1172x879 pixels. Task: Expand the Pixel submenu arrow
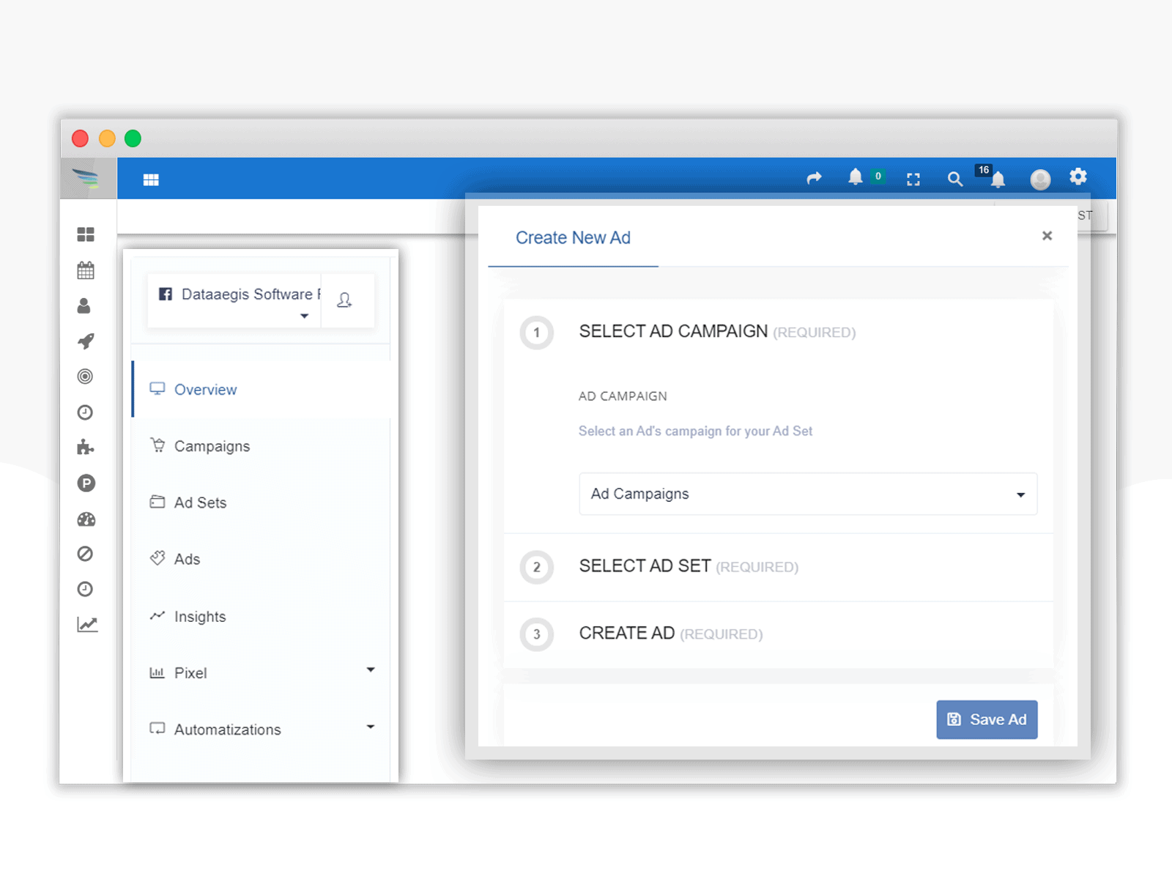(371, 670)
